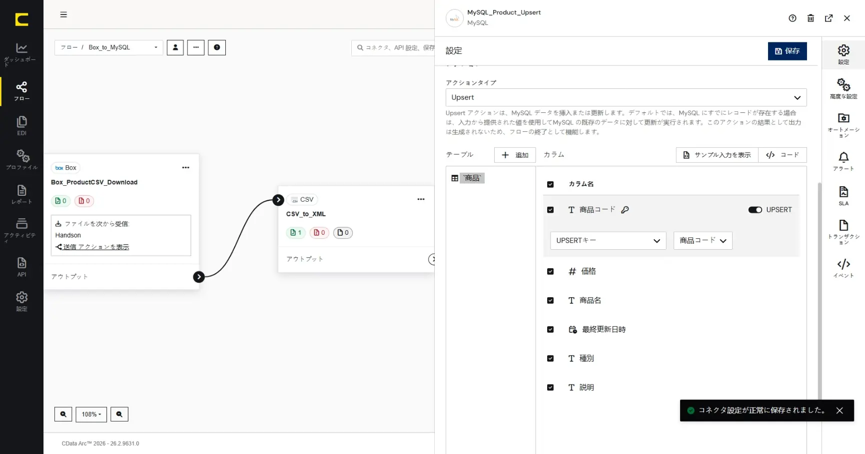Uncheck the 説明 column checkbox

550,387
